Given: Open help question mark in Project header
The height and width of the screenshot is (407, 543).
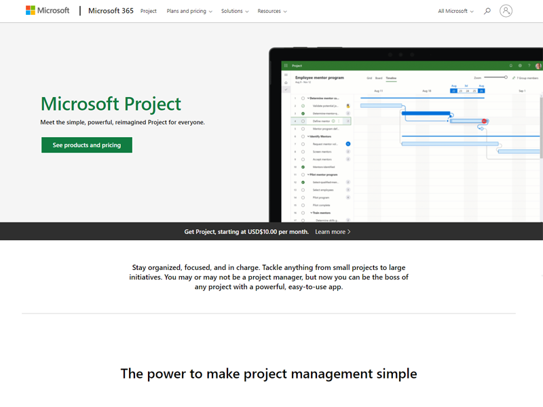Looking at the screenshot, I should 529,65.
